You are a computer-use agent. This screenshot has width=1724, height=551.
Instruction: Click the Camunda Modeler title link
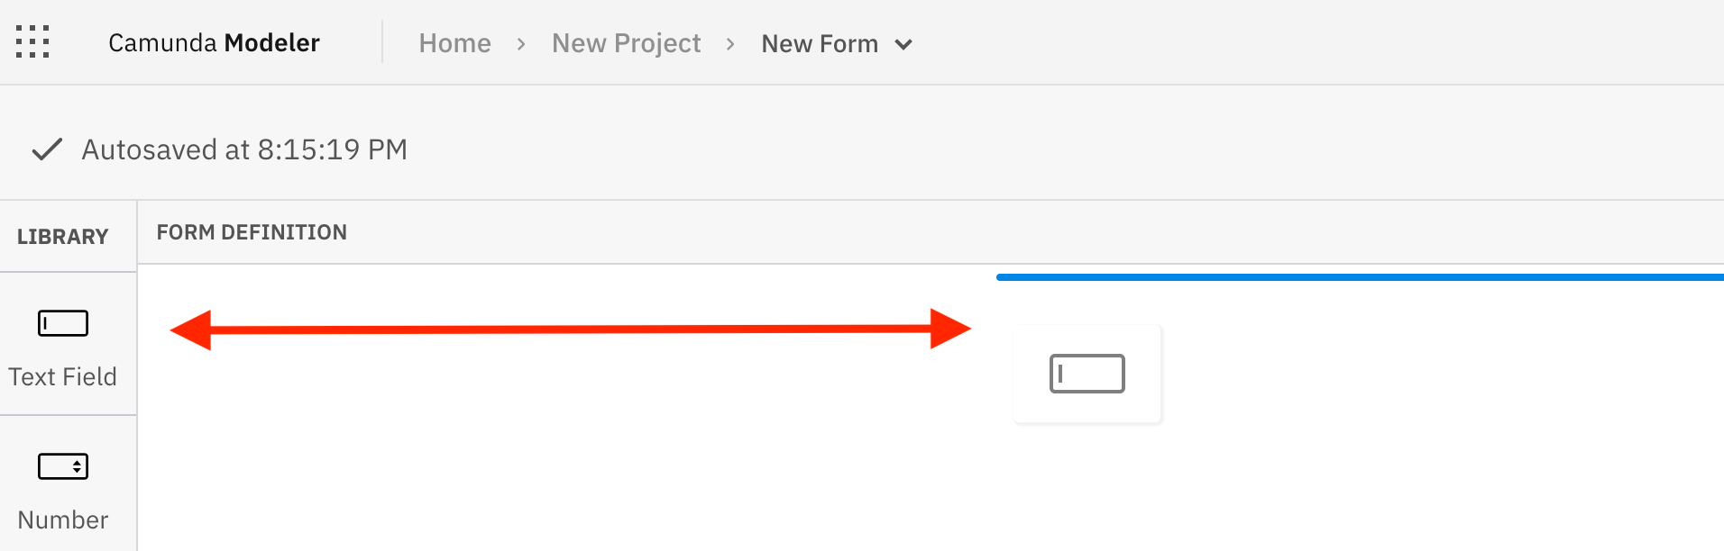214,41
